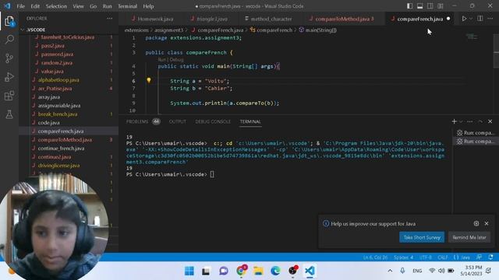Screen dimensions: 499x280
Task: Create a new terminal with plus icon
Action: [454, 121]
